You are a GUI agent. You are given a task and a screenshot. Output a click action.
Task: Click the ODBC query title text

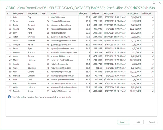pos(81,8)
